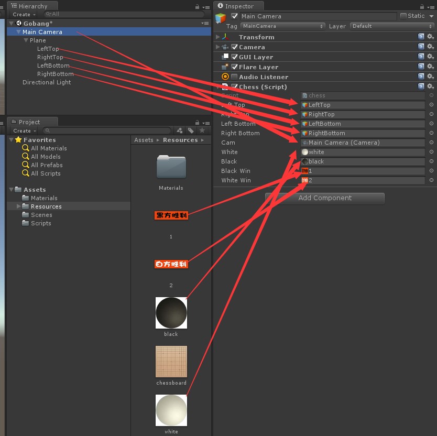Image resolution: width=437 pixels, height=436 pixels.
Task: Open the Materials folder thumbnail
Action: 171,167
